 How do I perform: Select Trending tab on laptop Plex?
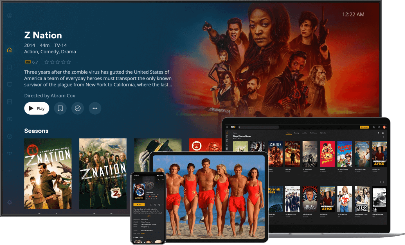click(x=296, y=133)
